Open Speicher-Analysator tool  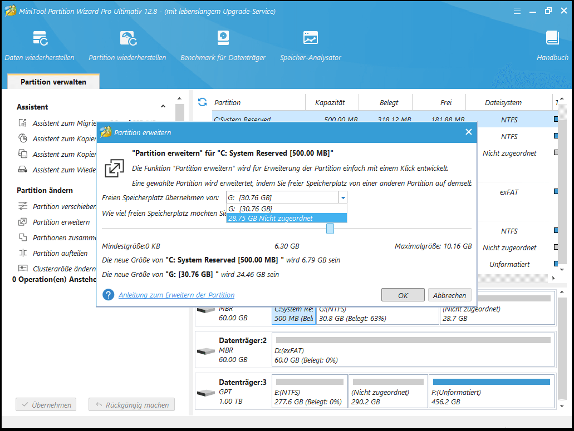pos(311,46)
